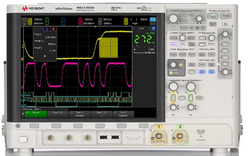Push the Run/Stop button
Screen dimensions: 249x156
click(213, 16)
